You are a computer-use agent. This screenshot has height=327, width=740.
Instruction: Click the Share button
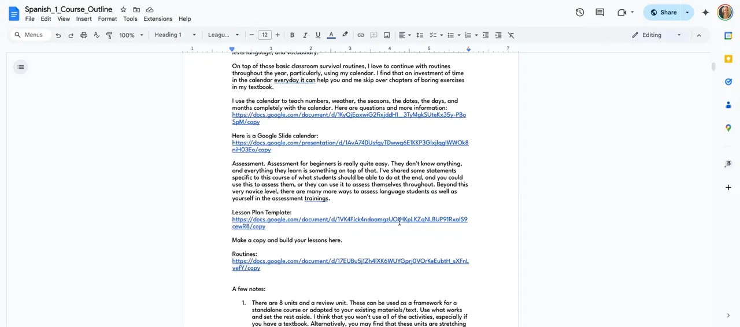(x=663, y=12)
